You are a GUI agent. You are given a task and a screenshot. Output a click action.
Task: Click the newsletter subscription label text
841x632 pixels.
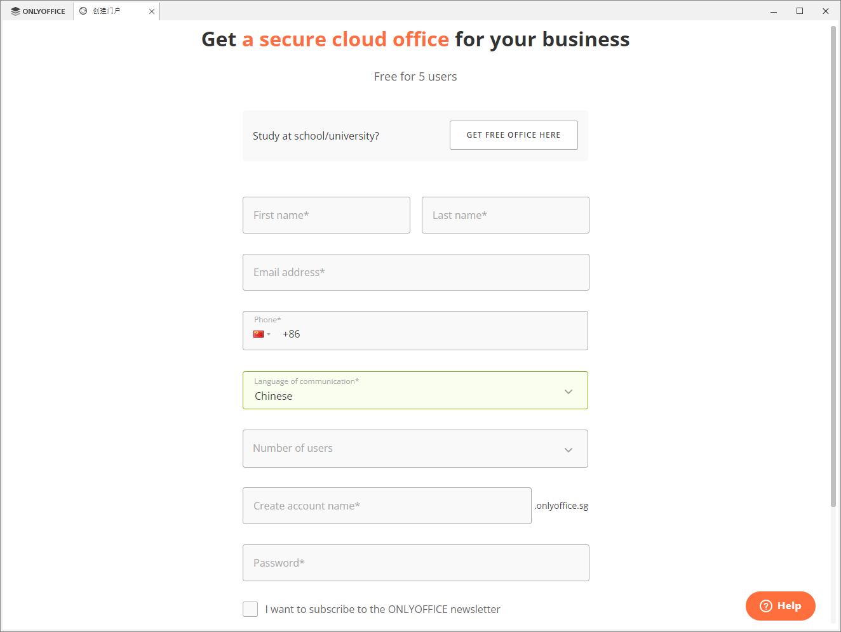point(382,609)
